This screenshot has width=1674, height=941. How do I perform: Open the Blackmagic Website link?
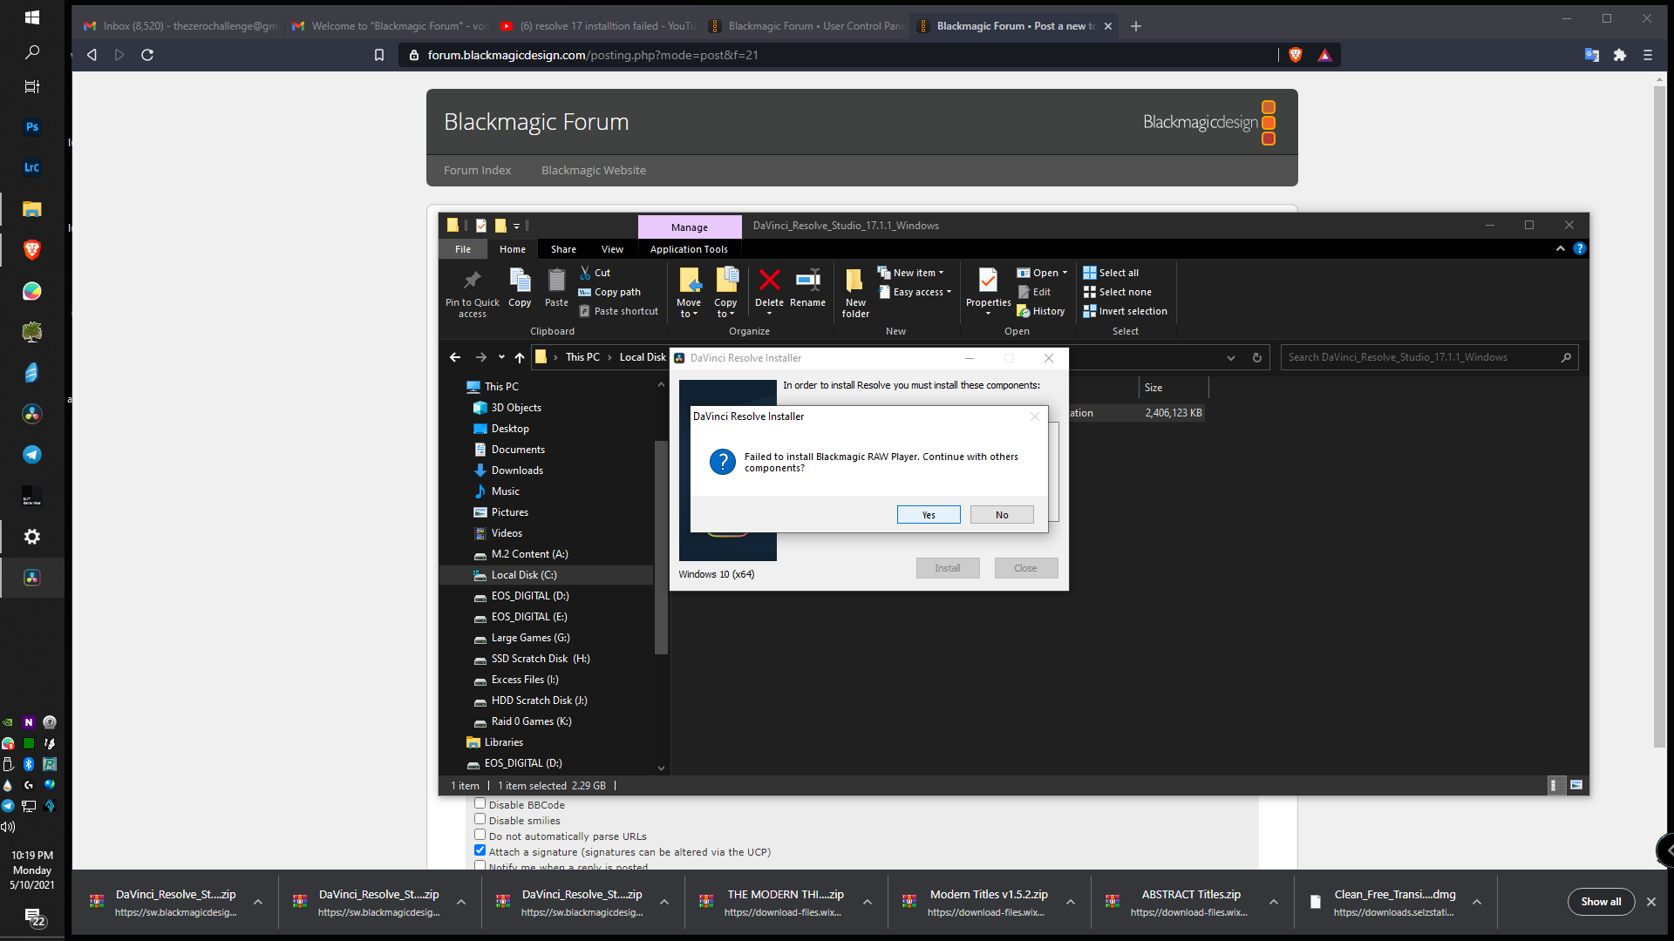[x=594, y=170]
